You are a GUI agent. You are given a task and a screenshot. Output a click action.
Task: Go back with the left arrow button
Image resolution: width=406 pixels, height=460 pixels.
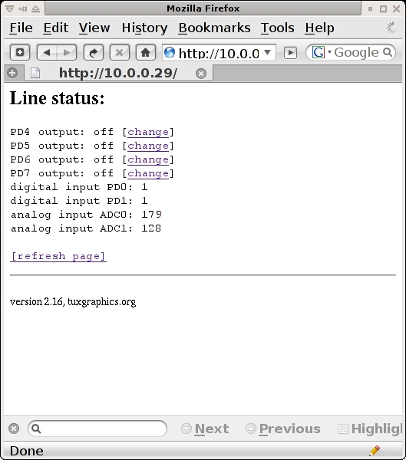[47, 52]
